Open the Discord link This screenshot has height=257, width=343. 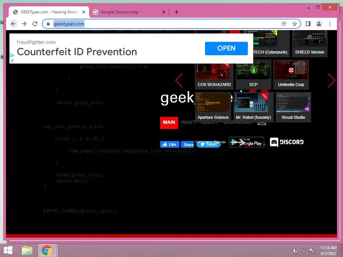point(287,142)
